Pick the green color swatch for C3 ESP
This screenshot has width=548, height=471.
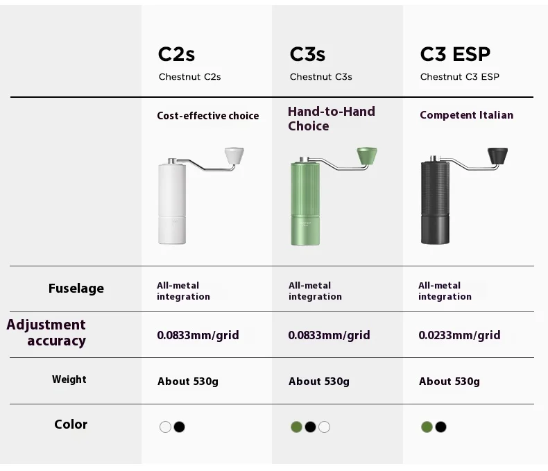[427, 427]
